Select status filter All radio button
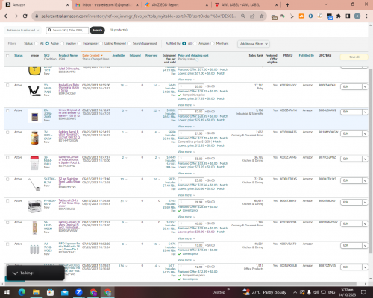The image size is (373, 298). 37,43
